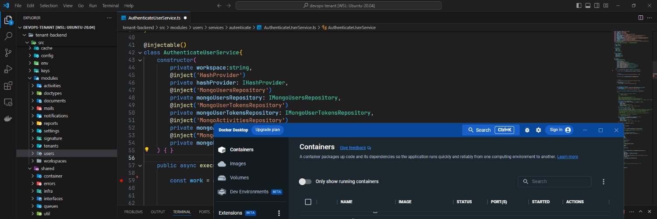The image size is (657, 219).
Task: Click the VS Code minimap code overview
Action: click(632, 101)
